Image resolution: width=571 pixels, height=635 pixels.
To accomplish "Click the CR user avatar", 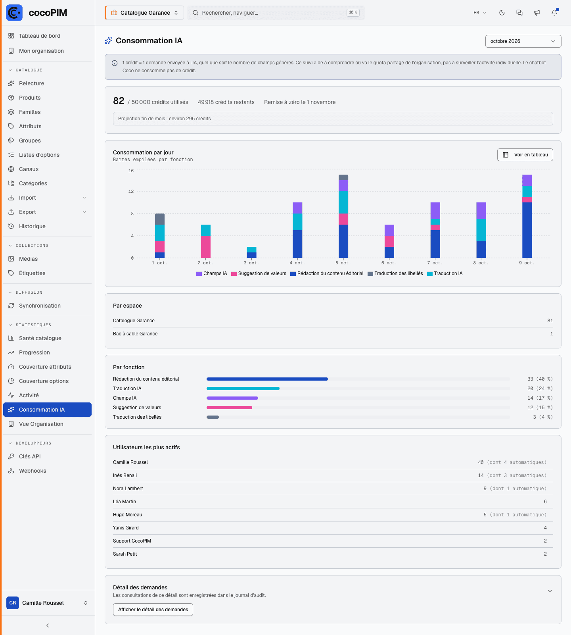I will (13, 603).
